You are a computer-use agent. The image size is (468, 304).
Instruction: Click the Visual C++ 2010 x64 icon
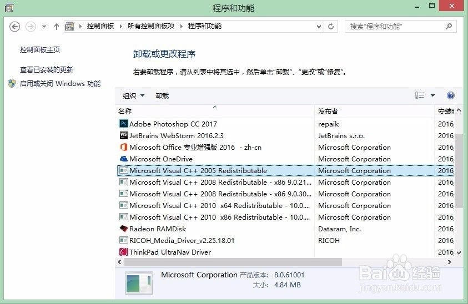[124, 205]
